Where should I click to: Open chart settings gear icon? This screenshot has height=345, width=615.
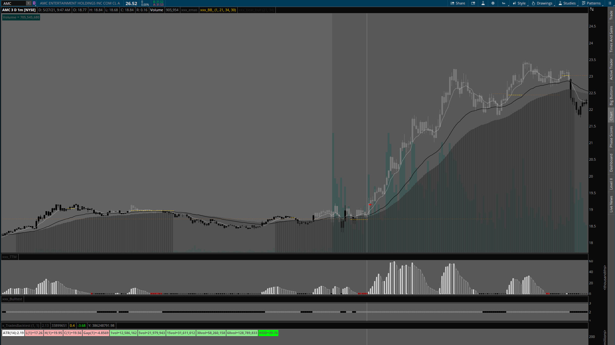493,3
